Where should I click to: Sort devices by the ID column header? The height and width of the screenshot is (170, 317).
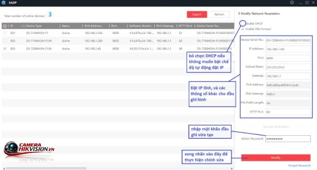(12, 26)
